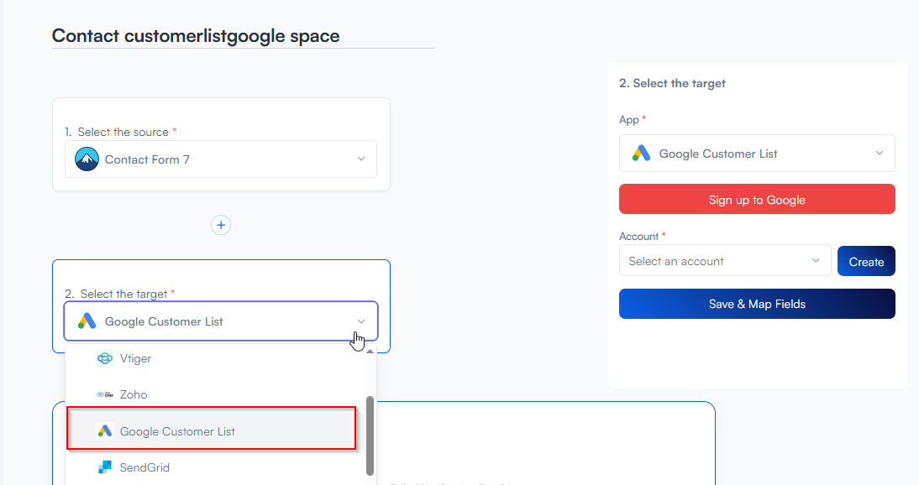Viewport: 919px width, 485px height.
Task: Choose the SendGrid text option from the list
Action: tap(144, 467)
